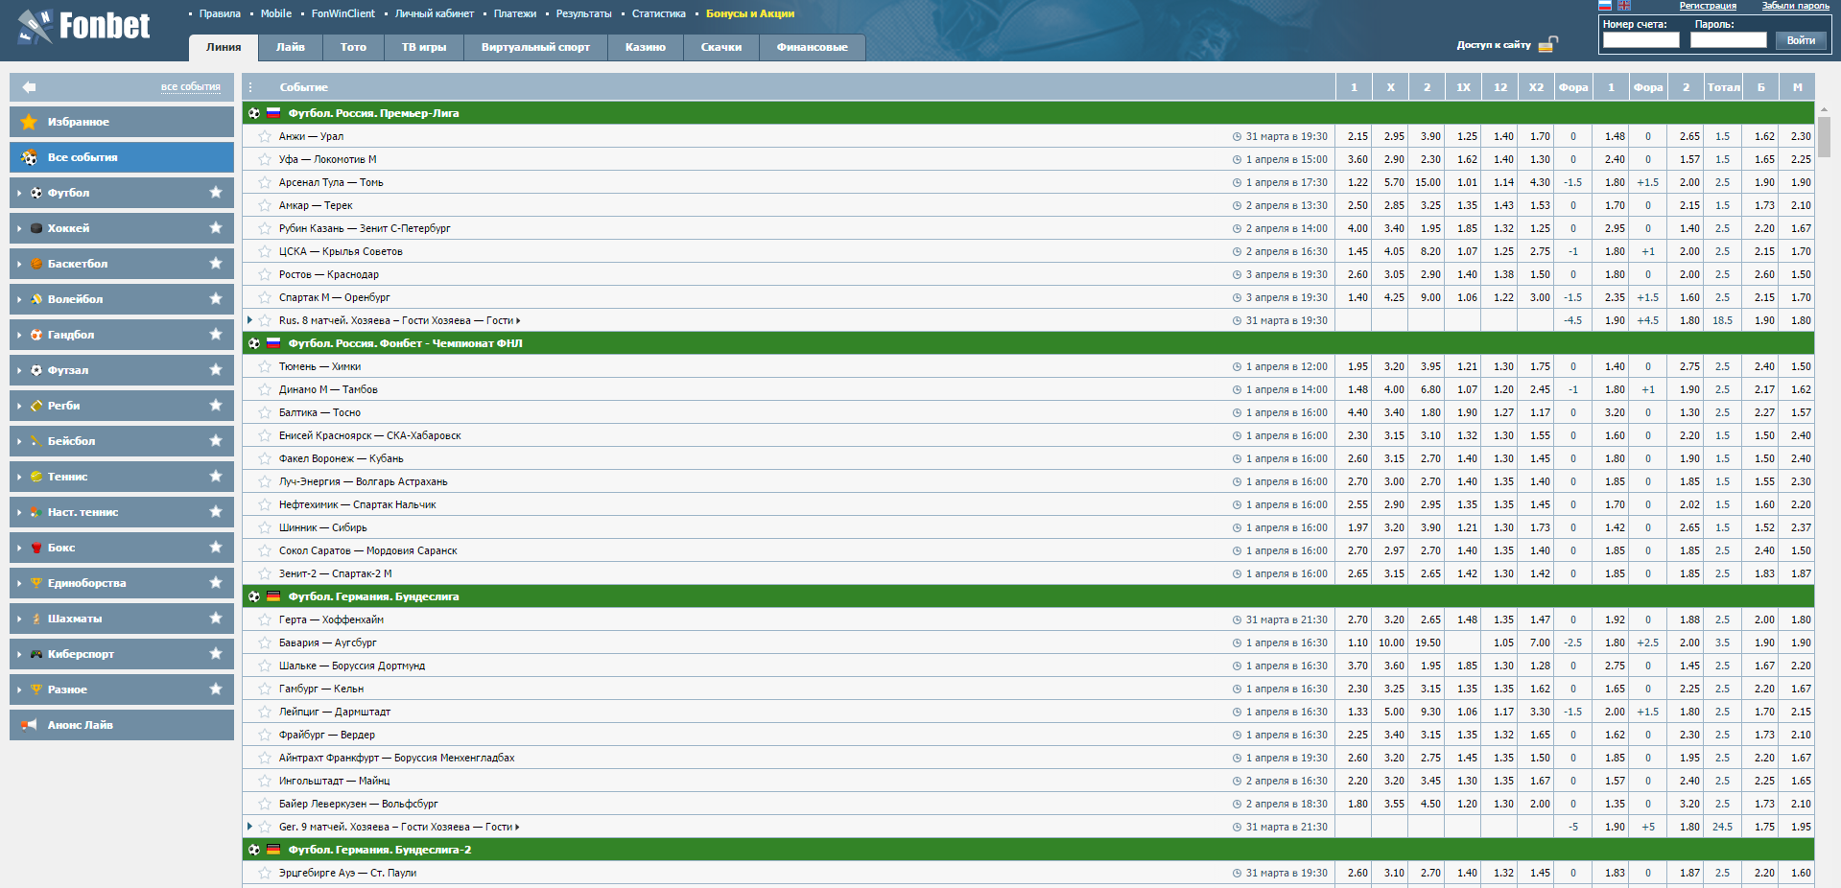Click the Войти login button
Screen dimensions: 1841x888
1801,40
